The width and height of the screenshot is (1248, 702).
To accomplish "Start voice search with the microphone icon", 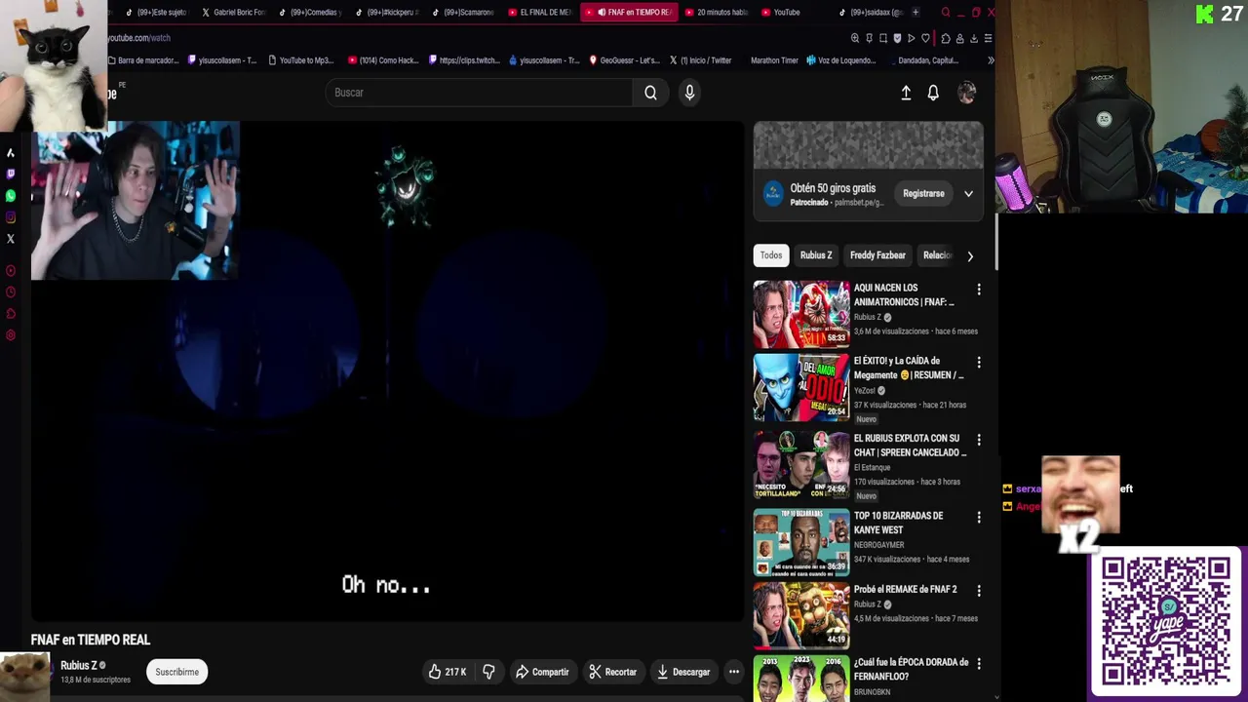I will point(689,93).
